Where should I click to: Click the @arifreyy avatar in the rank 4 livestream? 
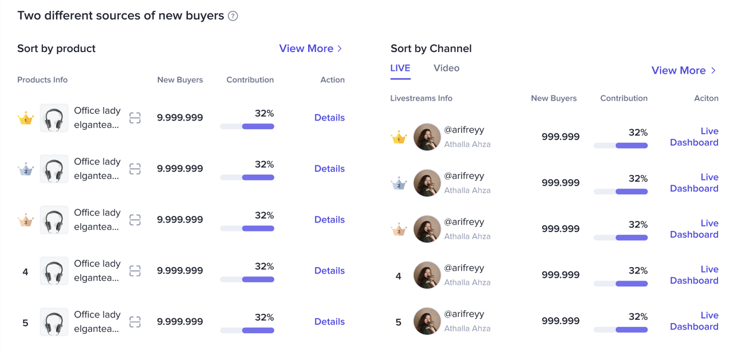427,275
